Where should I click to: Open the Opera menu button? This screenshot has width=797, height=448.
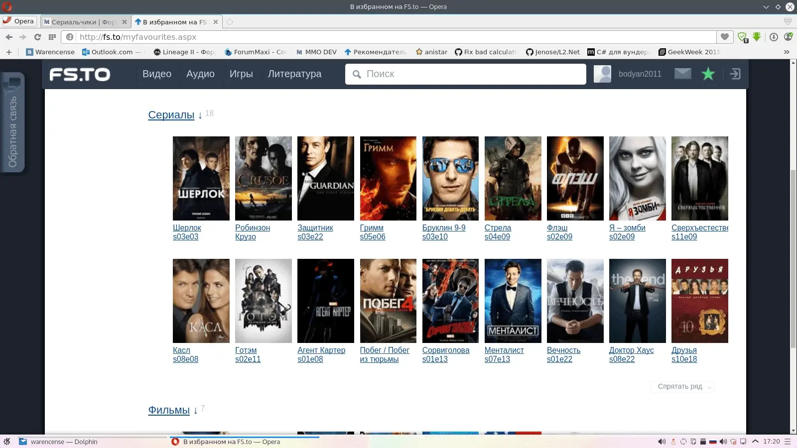[x=19, y=21]
